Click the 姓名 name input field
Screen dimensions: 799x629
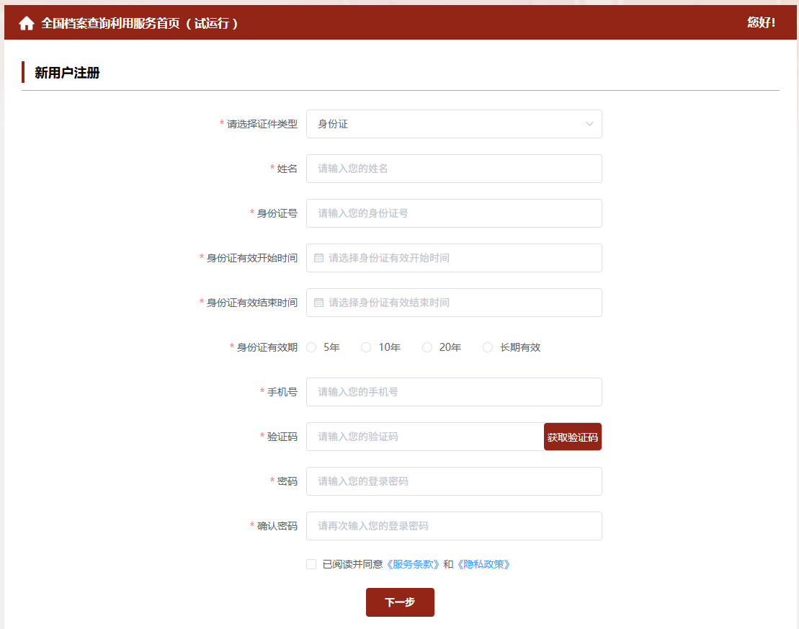click(x=454, y=169)
